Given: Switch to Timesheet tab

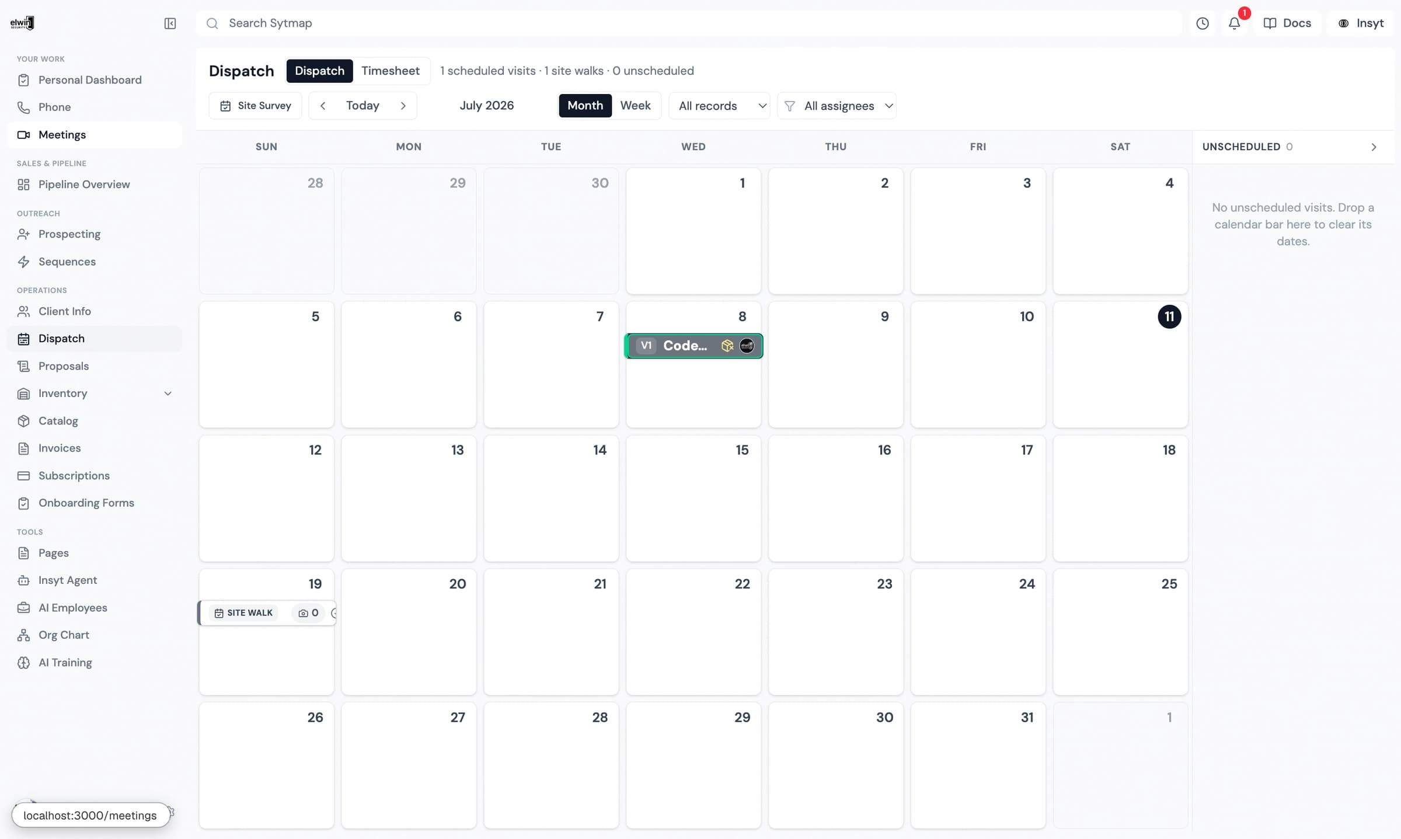Looking at the screenshot, I should [x=391, y=71].
